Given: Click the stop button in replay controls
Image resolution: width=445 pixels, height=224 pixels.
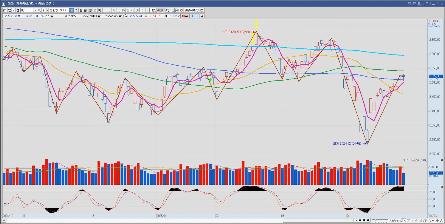Looking at the screenshot, I should [x=364, y=220].
